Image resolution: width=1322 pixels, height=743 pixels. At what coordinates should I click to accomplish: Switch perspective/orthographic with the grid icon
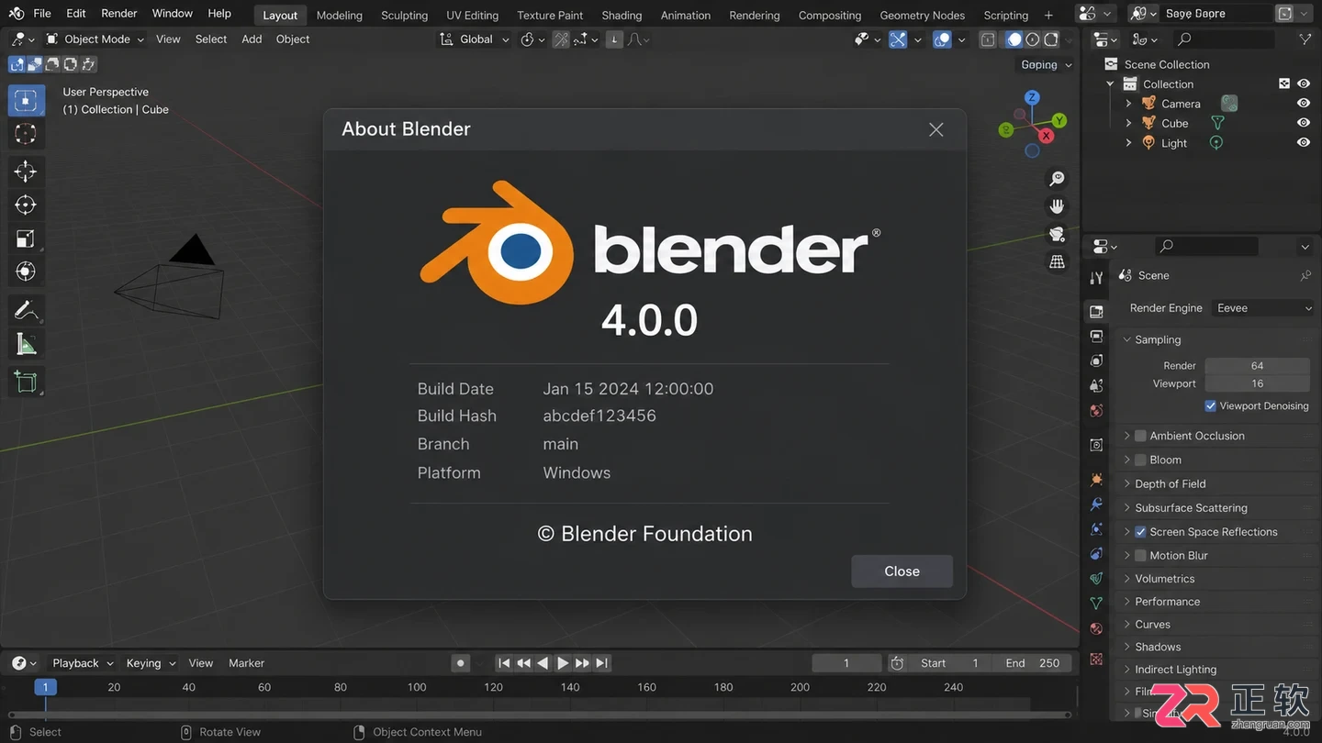(x=1058, y=261)
